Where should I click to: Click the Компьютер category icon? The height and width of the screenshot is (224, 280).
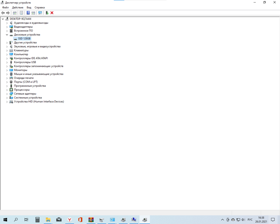[x=11, y=54]
